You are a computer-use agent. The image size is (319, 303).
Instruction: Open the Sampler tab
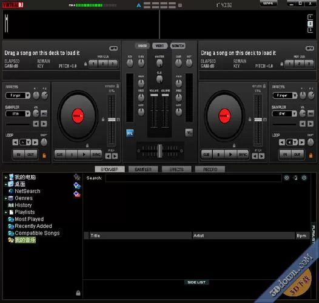(143, 169)
